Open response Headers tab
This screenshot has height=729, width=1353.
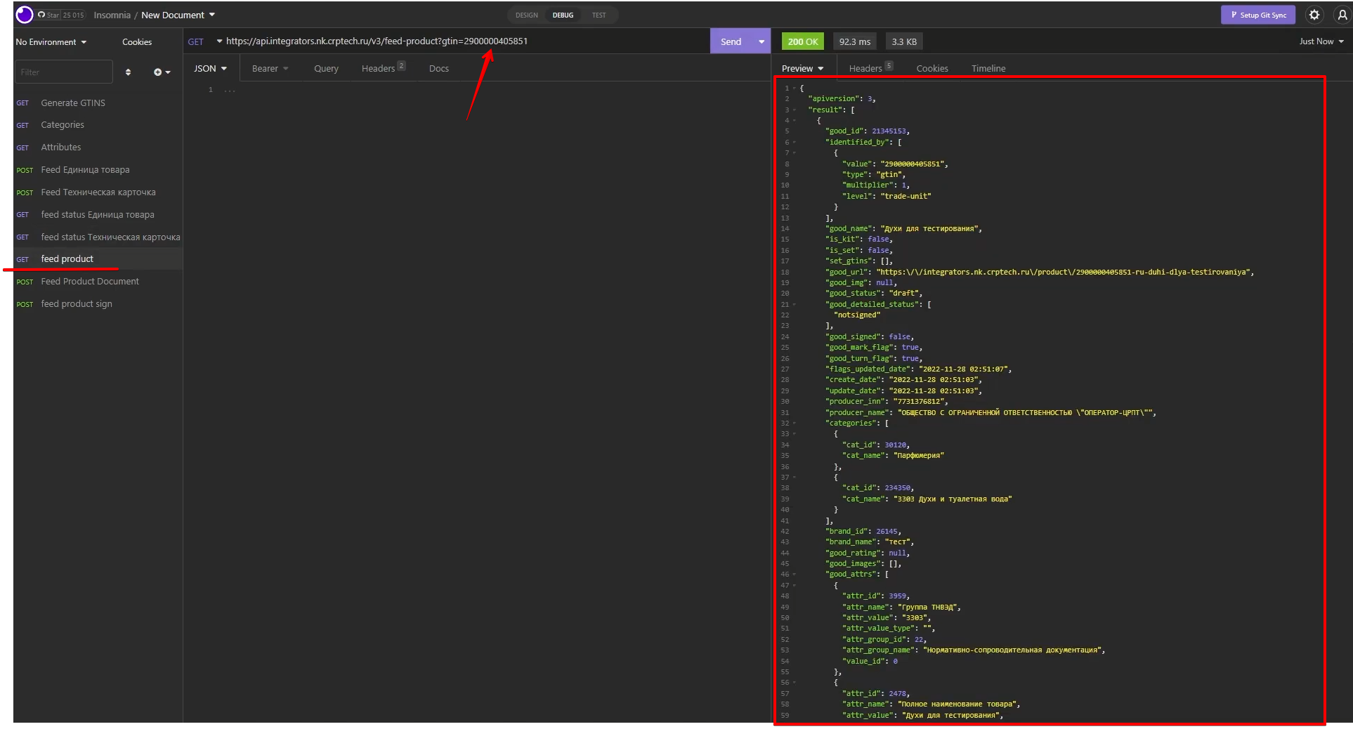point(870,68)
